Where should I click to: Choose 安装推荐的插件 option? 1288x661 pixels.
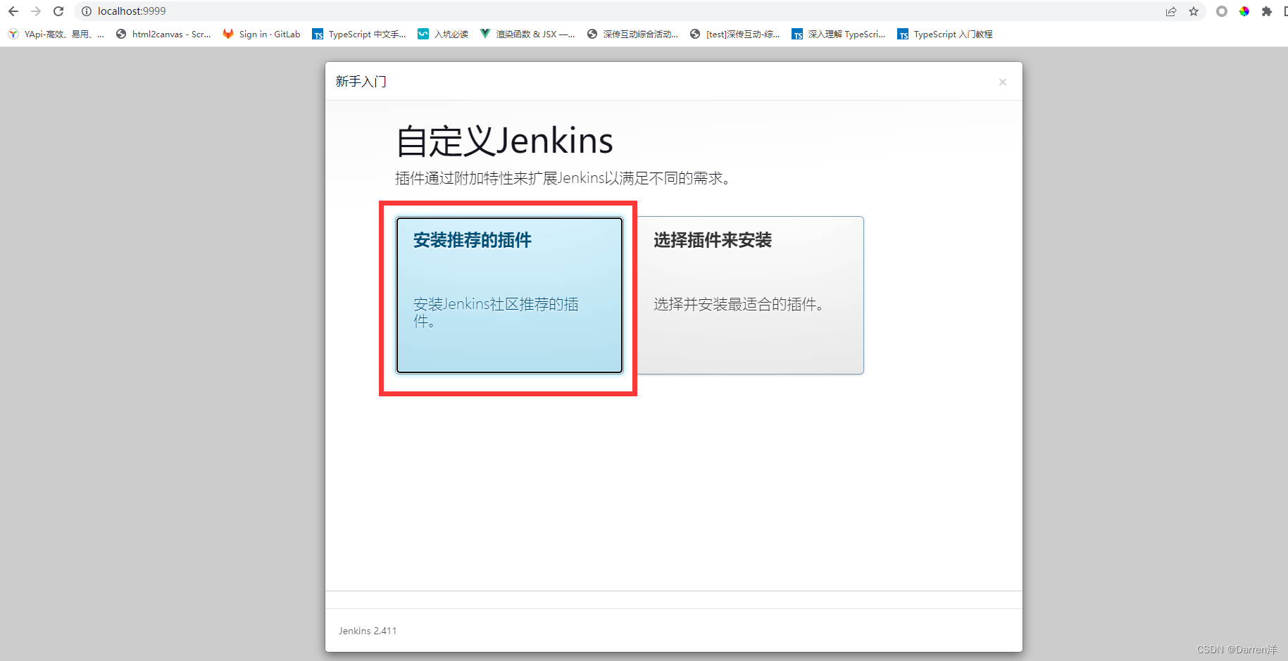click(x=509, y=295)
